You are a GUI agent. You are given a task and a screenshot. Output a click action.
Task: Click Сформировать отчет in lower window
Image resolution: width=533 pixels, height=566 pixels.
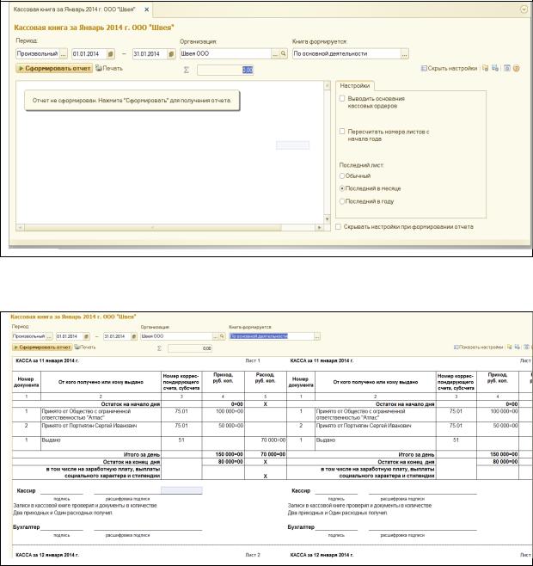click(x=42, y=348)
